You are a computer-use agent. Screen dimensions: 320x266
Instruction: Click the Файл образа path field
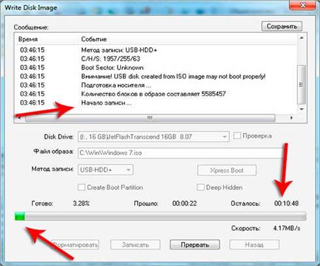tap(181, 153)
